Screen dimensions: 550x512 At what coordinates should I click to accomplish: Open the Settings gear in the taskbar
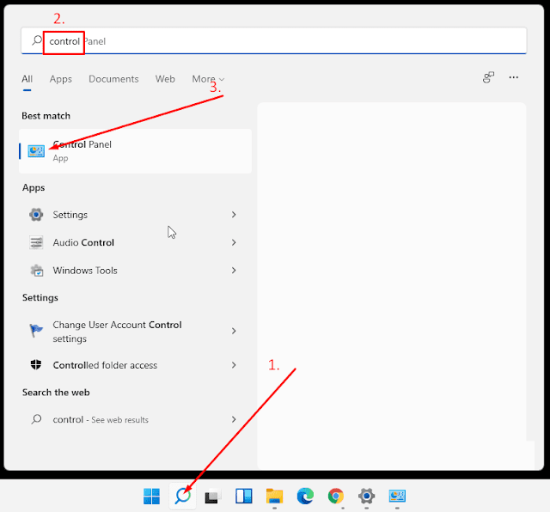tap(367, 497)
